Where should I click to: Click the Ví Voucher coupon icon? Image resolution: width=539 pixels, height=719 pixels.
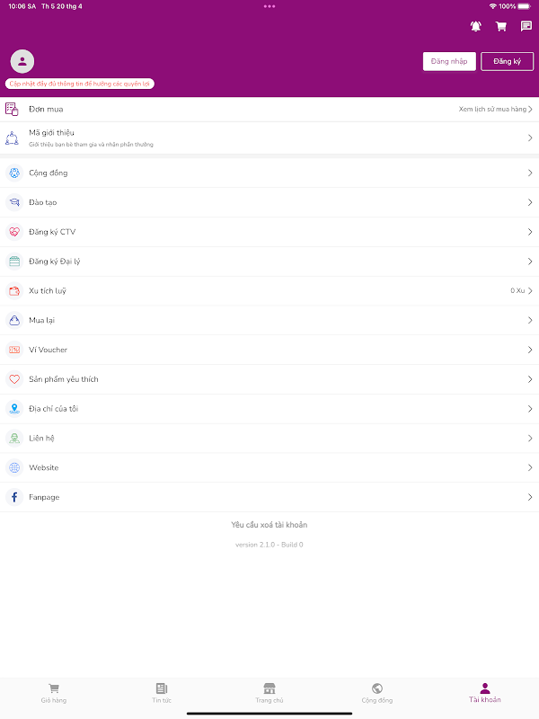(x=14, y=350)
